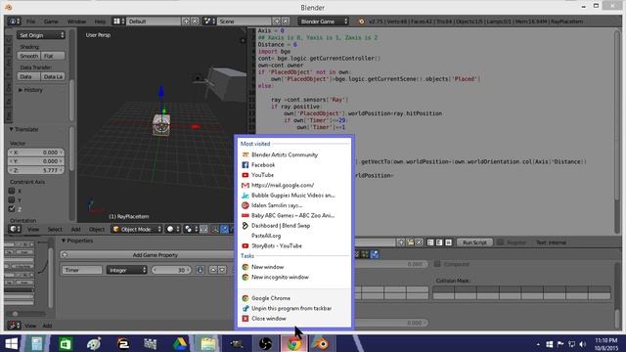
Task: Open the Blender Game engine dropdown
Action: (x=323, y=22)
